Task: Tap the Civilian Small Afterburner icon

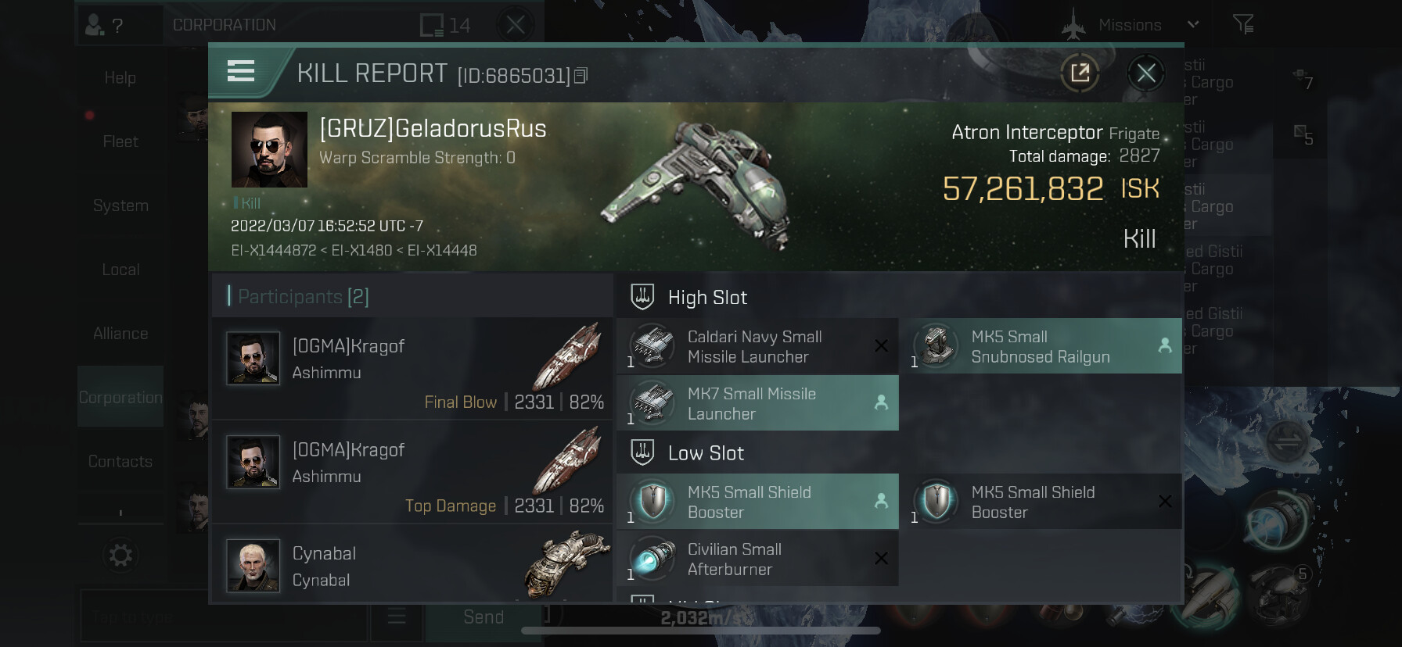Action: pos(652,559)
